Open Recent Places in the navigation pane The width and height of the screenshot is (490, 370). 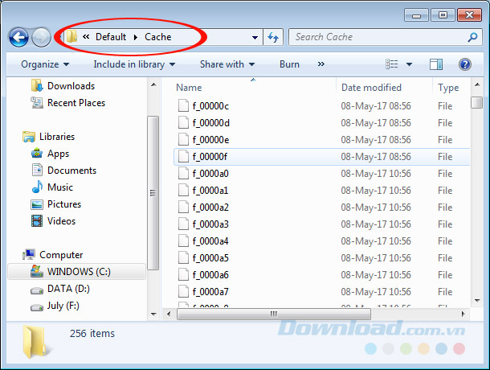pos(76,103)
